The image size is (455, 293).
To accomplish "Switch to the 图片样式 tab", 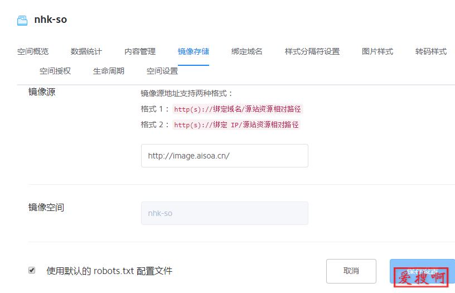I will pos(377,52).
